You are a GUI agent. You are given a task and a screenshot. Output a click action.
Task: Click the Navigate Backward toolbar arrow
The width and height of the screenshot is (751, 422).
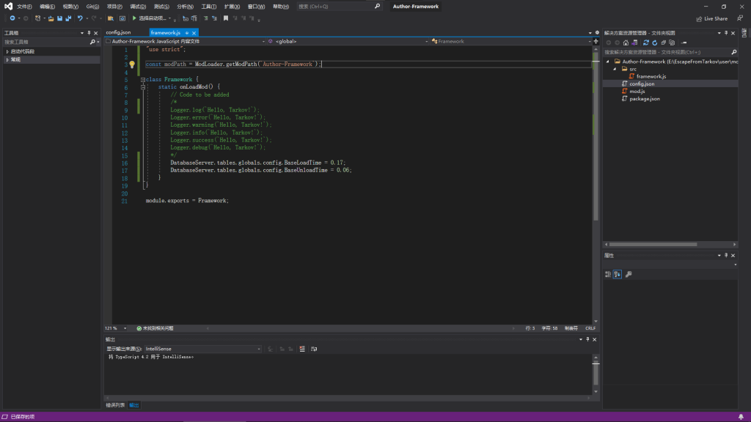point(12,18)
